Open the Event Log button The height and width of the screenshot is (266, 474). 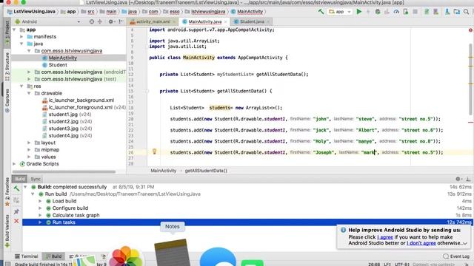click(456, 256)
